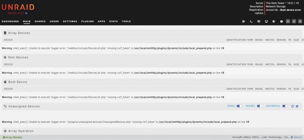Click DEVICE column header in Array Devices
This screenshot has width=304, height=140.
click(x=8, y=40)
